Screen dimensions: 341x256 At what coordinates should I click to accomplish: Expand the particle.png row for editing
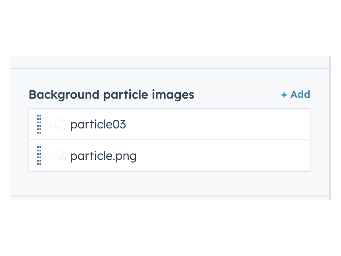(169, 156)
